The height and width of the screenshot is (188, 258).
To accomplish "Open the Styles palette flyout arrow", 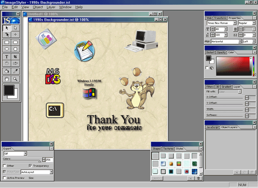I will [x=201, y=148].
